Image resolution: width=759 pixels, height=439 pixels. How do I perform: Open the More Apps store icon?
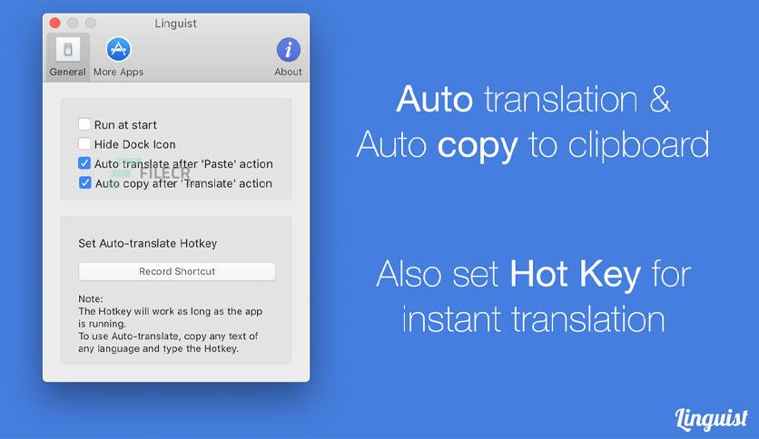[119, 49]
